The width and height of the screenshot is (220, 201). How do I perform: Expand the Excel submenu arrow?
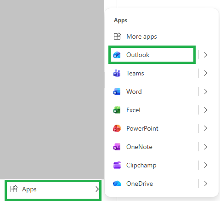pos(206,110)
